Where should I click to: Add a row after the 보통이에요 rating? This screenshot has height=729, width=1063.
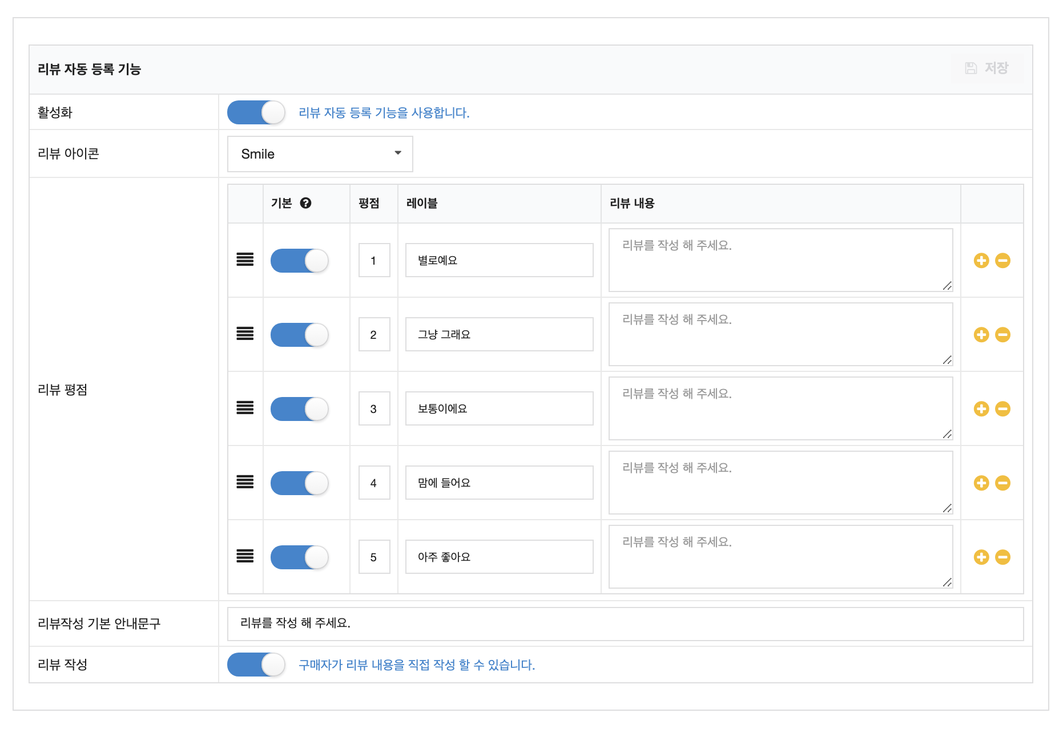981,409
